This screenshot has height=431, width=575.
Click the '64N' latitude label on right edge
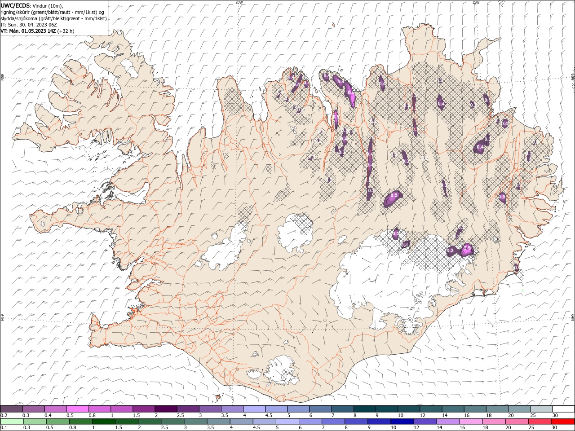[x=573, y=317]
